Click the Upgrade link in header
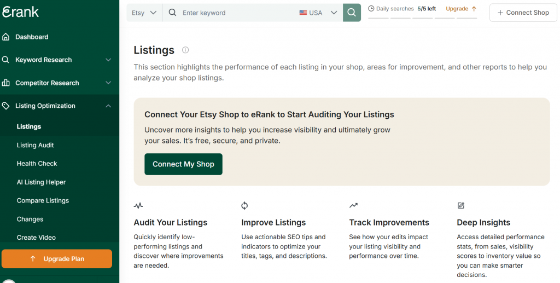Screen dimensions: 560x283 click(461, 9)
